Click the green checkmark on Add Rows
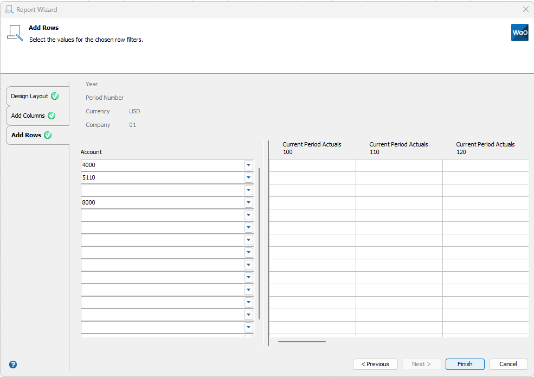 pyautogui.click(x=48, y=135)
